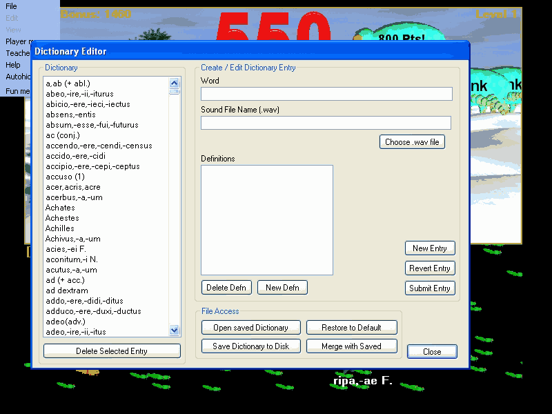Click inside the Word input field

coord(326,93)
